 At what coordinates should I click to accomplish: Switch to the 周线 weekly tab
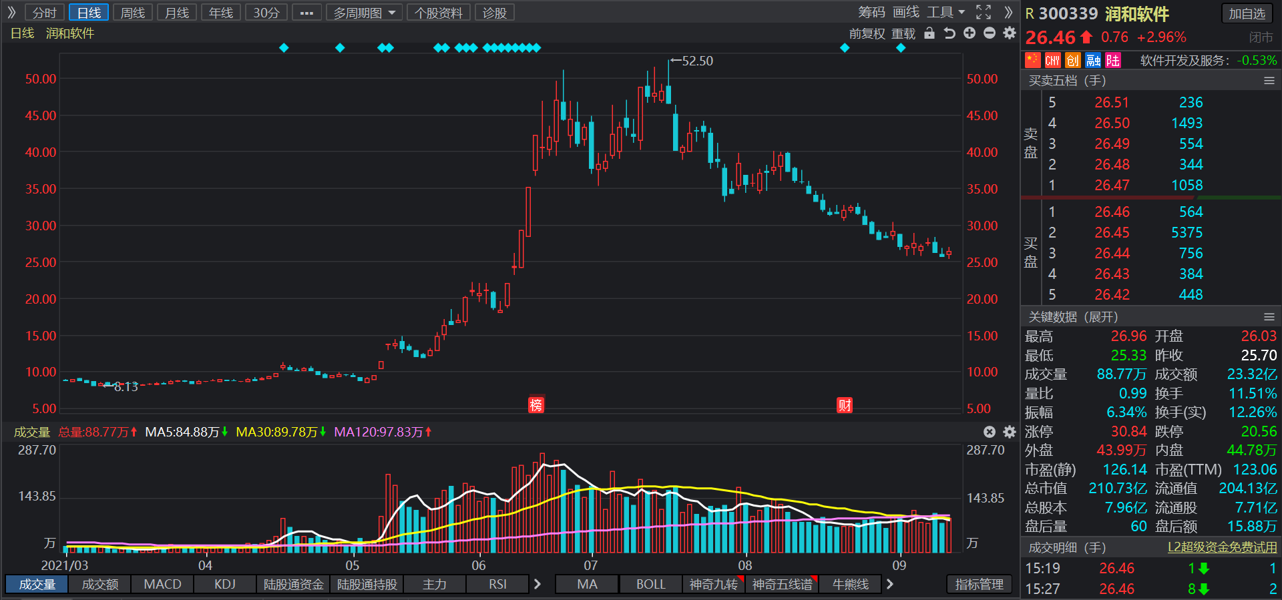tap(133, 13)
